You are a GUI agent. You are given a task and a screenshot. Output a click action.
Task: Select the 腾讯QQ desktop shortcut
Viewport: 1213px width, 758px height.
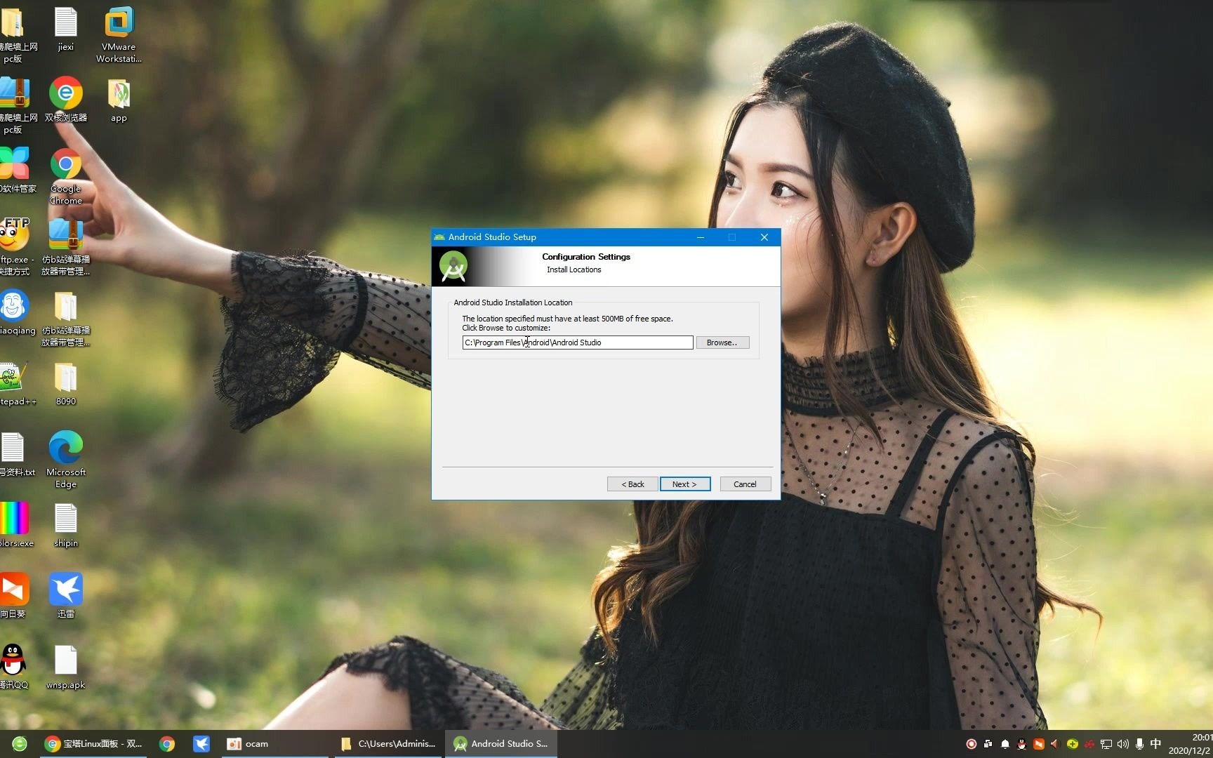pos(14,667)
